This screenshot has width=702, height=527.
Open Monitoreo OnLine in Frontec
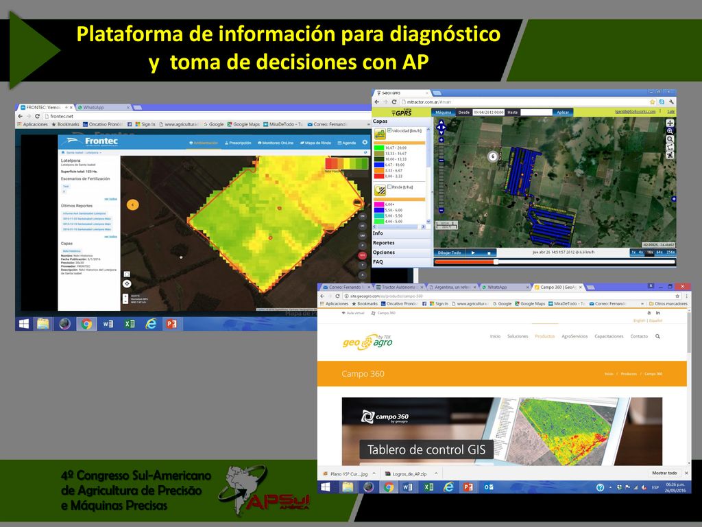(276, 143)
